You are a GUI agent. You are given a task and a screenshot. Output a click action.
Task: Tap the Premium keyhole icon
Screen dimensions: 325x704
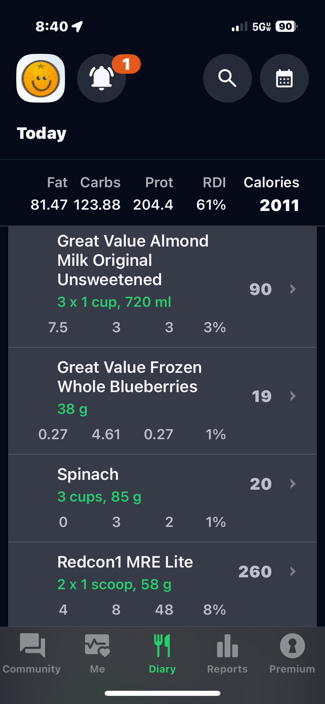[292, 645]
